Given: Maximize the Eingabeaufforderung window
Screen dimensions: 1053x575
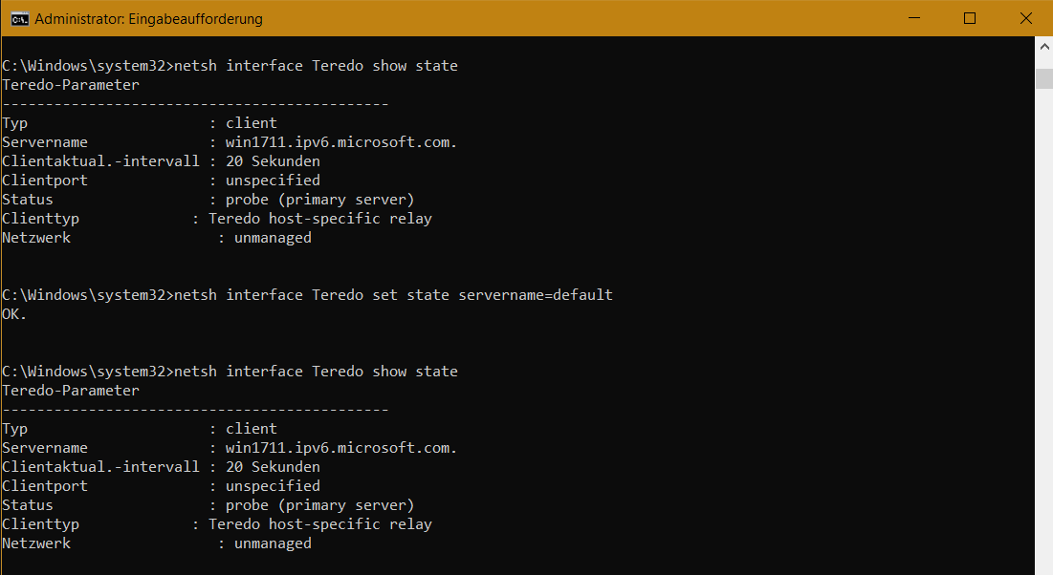Looking at the screenshot, I should coord(970,18).
